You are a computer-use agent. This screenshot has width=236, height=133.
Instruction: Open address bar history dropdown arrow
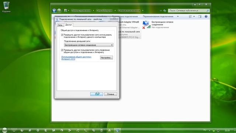(161, 11)
